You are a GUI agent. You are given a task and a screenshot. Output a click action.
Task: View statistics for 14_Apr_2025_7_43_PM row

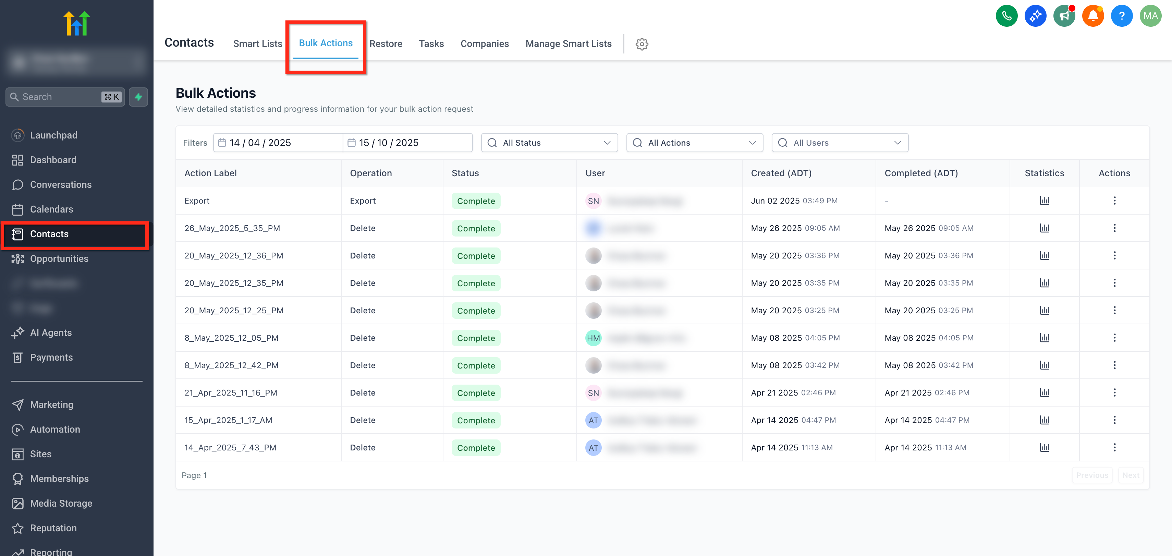coord(1044,448)
